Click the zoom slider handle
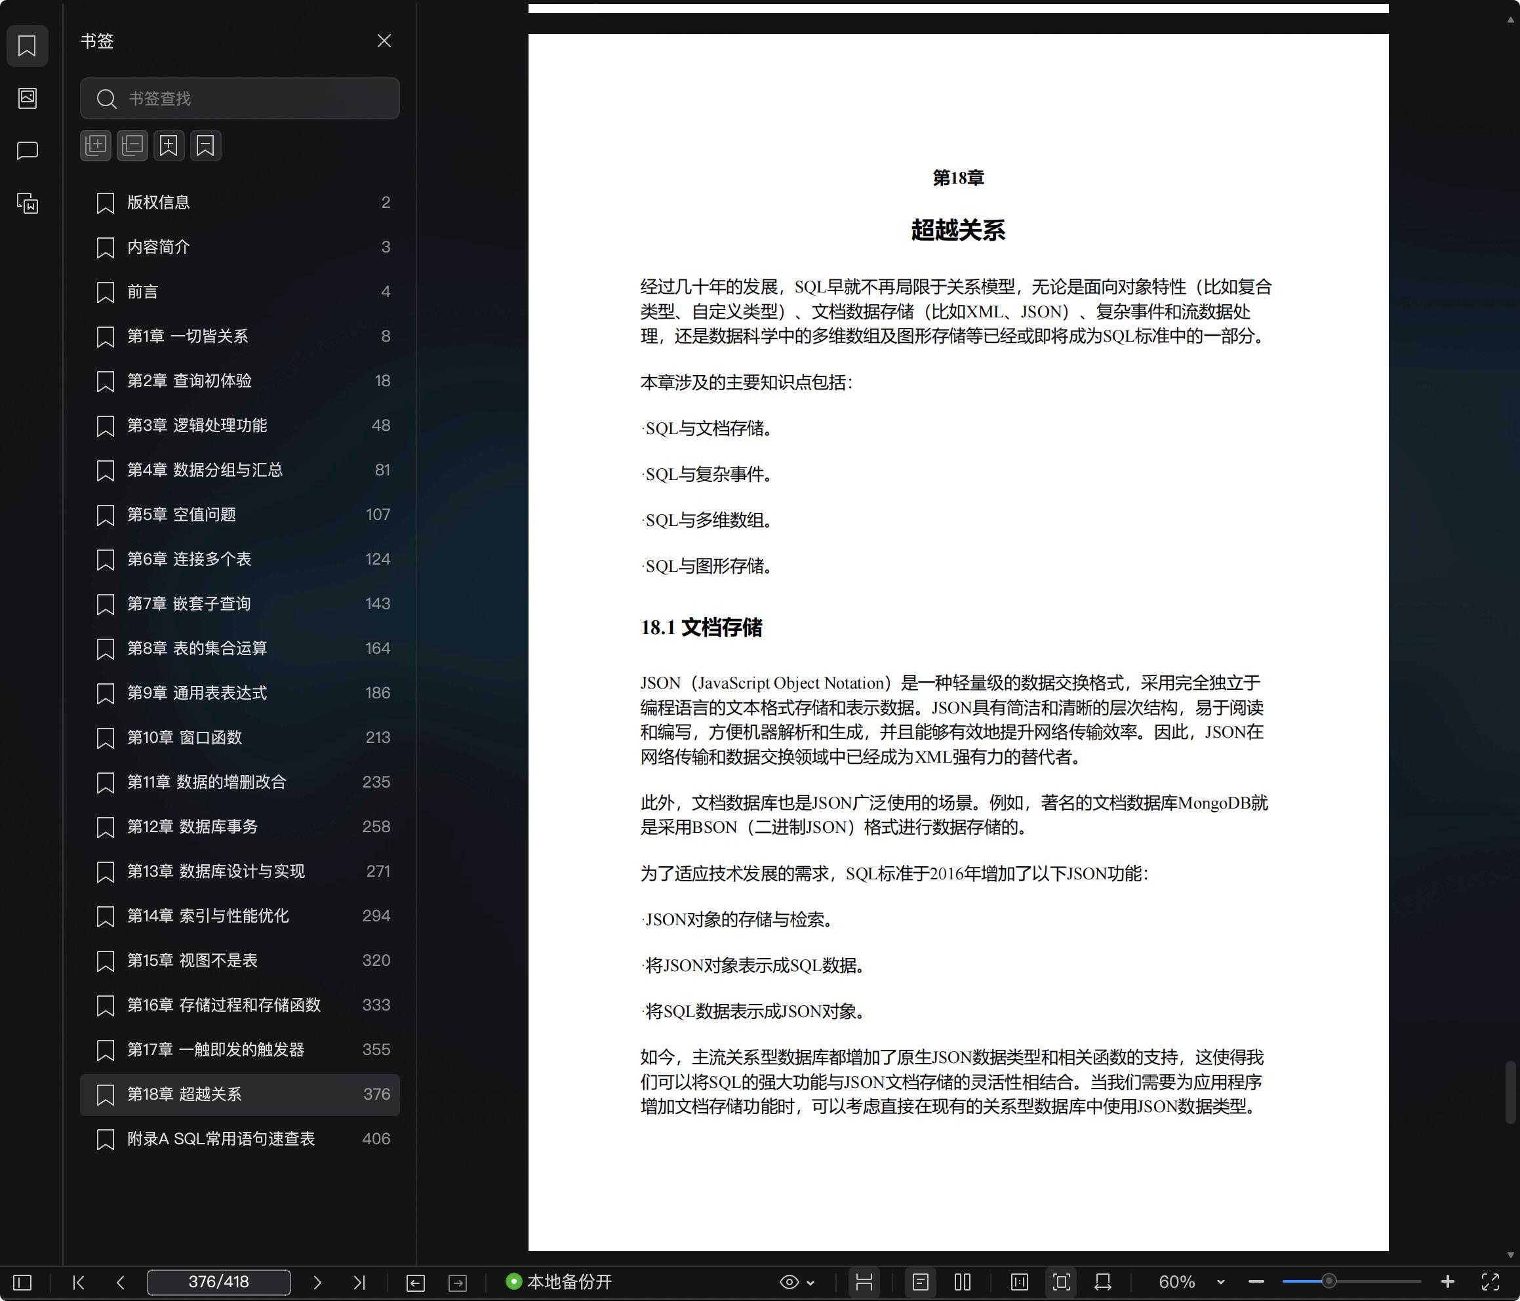 1329,1282
